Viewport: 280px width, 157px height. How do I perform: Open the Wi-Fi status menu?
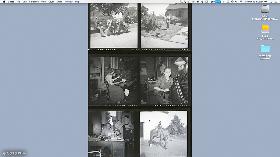pos(241,2)
